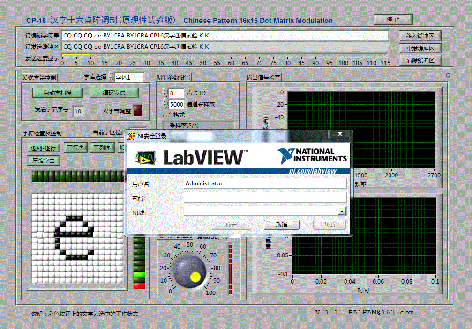
Task: Click the 声卡 ID stepper arrows
Action: (165, 92)
